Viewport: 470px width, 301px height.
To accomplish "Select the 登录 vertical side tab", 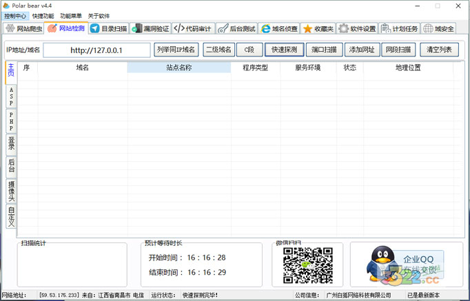I will coord(11,145).
